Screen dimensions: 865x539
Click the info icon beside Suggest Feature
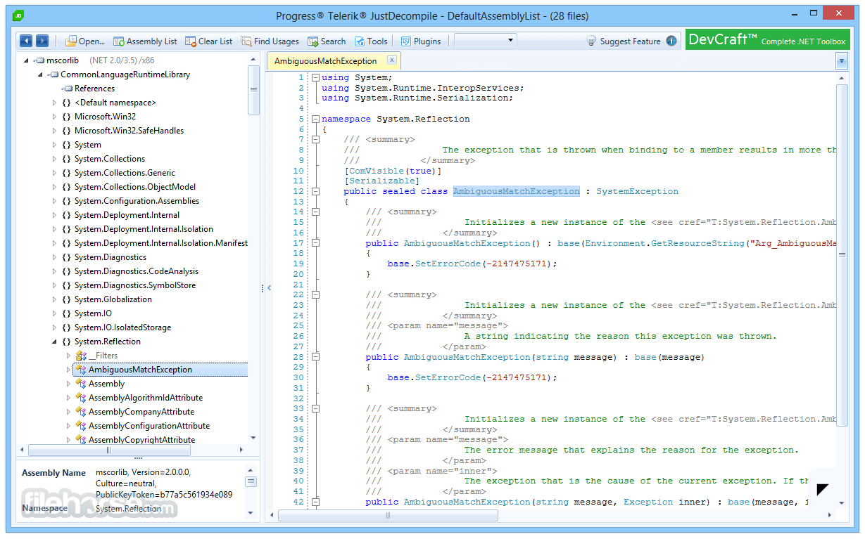tap(671, 41)
